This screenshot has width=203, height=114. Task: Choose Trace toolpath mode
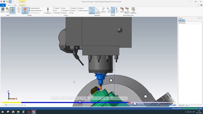(109, 10)
